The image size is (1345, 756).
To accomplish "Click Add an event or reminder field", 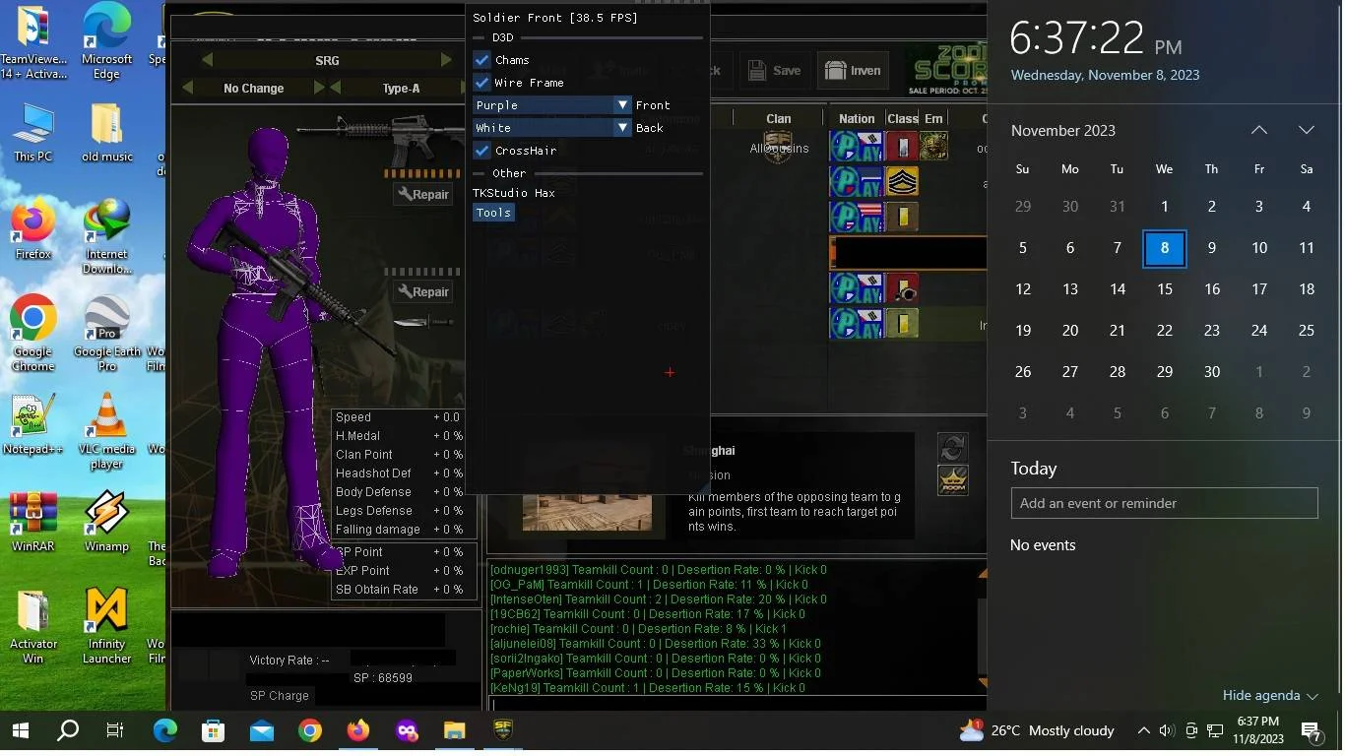I will [x=1165, y=503].
